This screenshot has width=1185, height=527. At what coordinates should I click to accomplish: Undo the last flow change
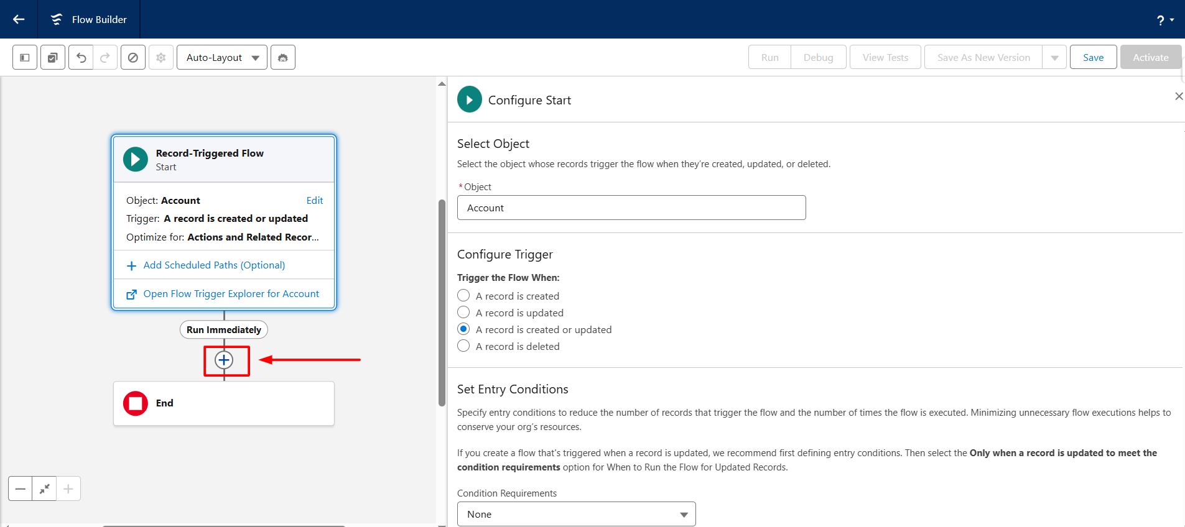pyautogui.click(x=81, y=58)
